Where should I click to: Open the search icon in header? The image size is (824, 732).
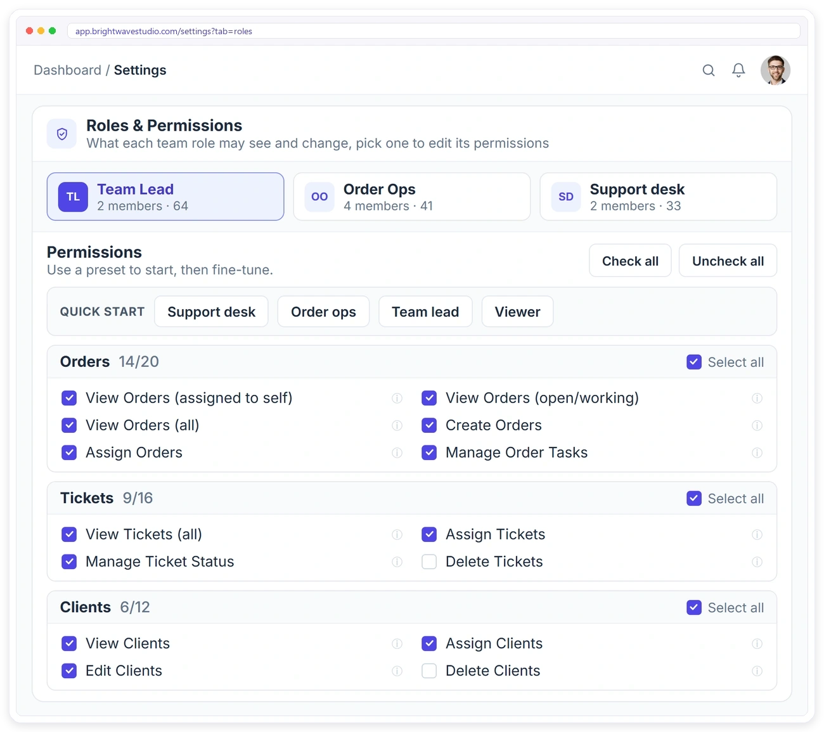click(709, 70)
